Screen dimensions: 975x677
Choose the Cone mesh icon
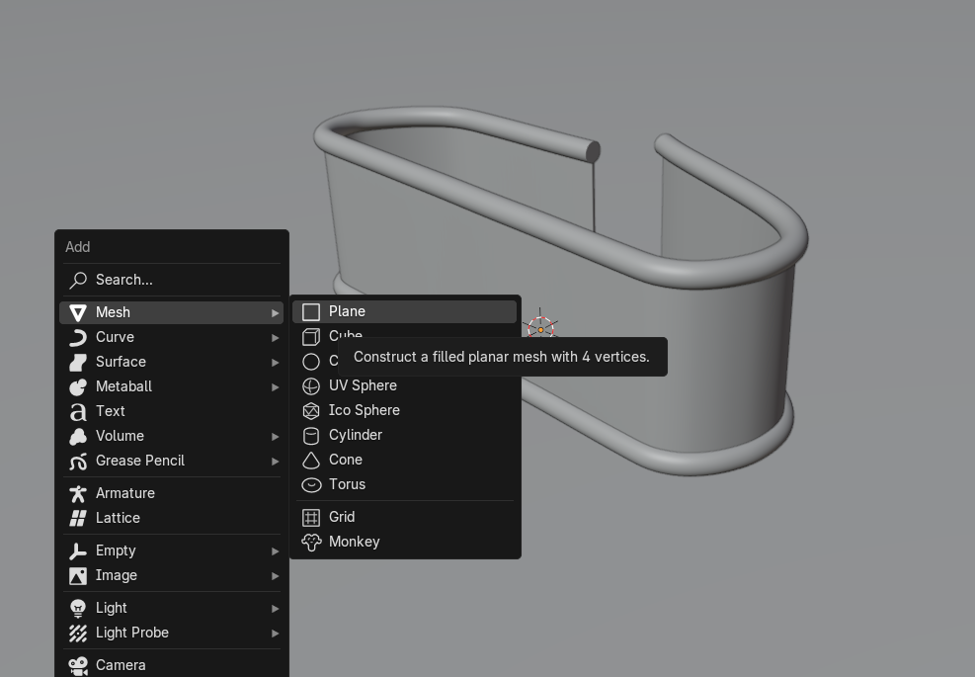click(311, 461)
